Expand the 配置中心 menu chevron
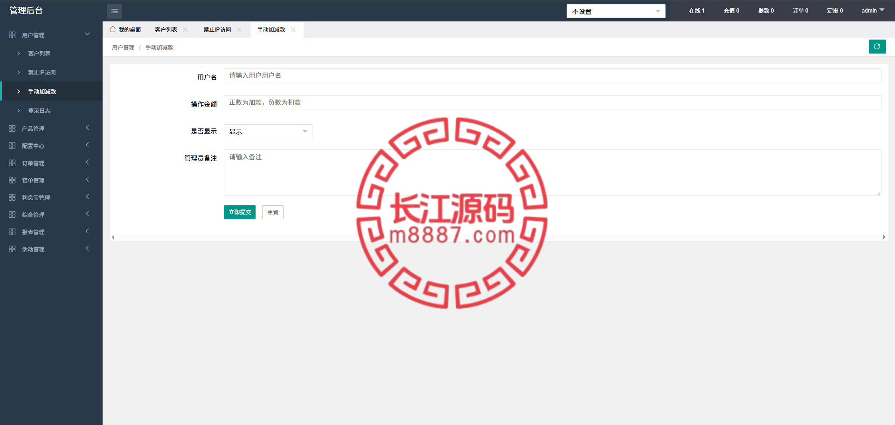The width and height of the screenshot is (895, 425). click(x=87, y=145)
